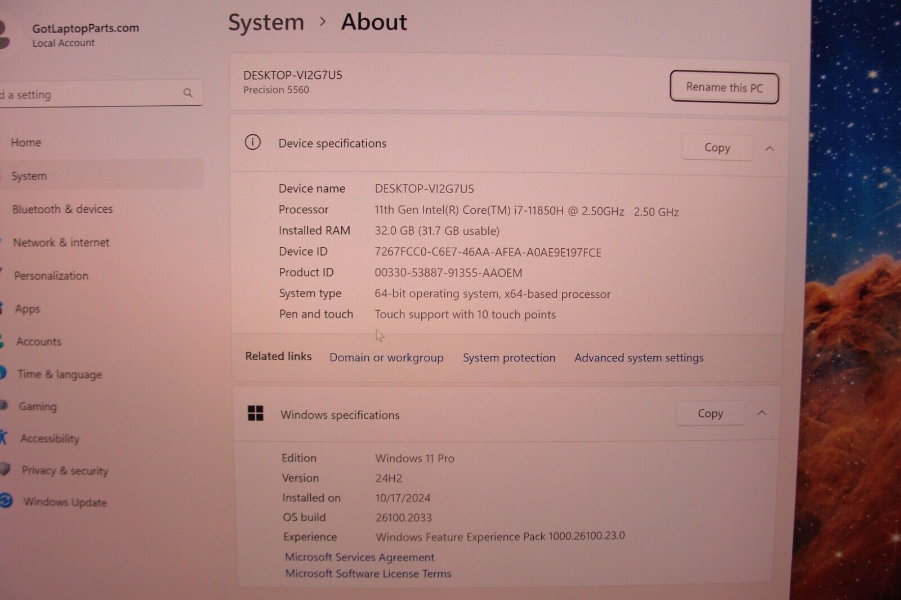Click the search magnifier icon
This screenshot has width=901, height=600.
pos(188,93)
